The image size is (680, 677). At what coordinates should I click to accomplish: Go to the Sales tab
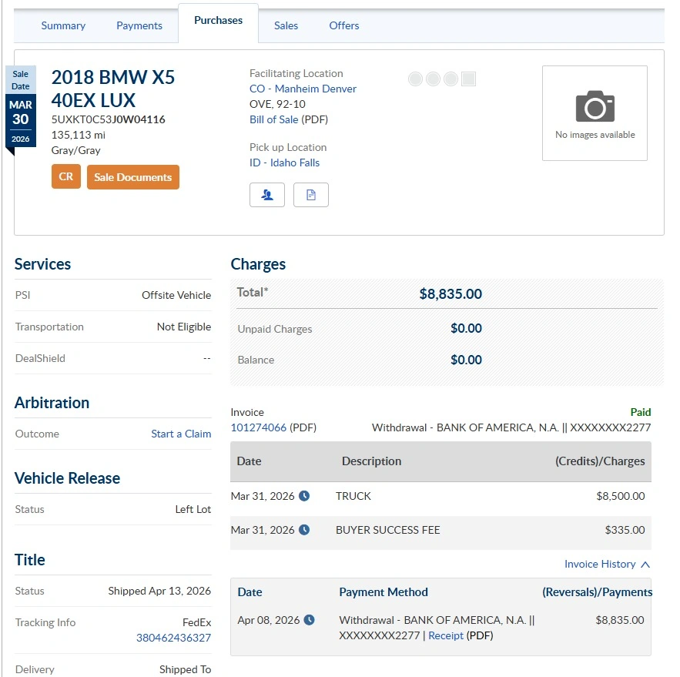(x=286, y=25)
